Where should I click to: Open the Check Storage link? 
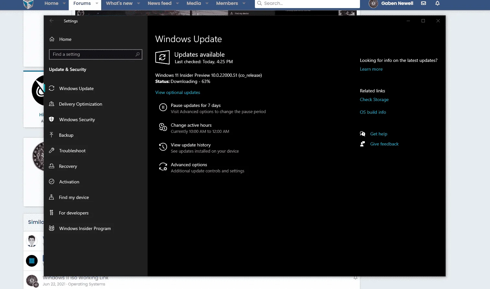[x=374, y=99]
